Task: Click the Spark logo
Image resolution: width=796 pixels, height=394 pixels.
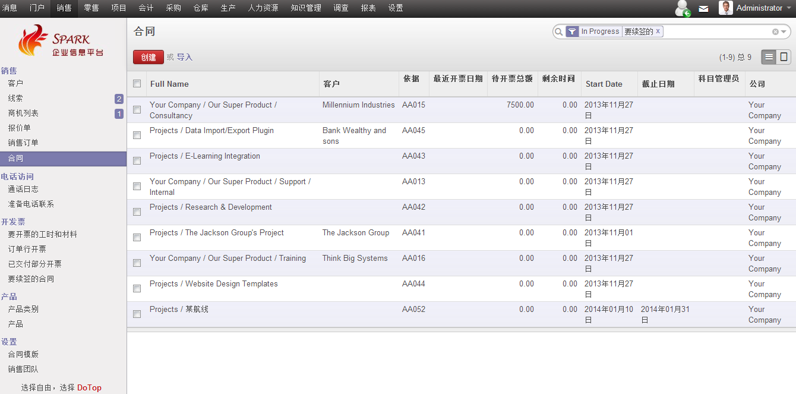Action: [x=61, y=40]
